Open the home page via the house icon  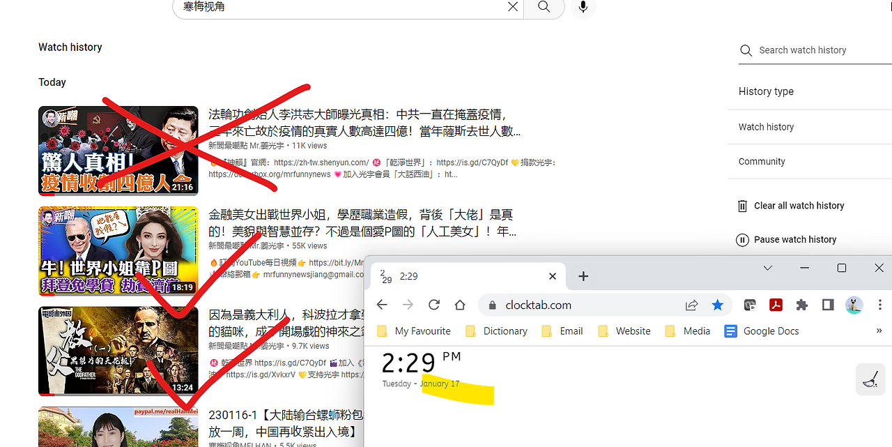[x=460, y=305]
